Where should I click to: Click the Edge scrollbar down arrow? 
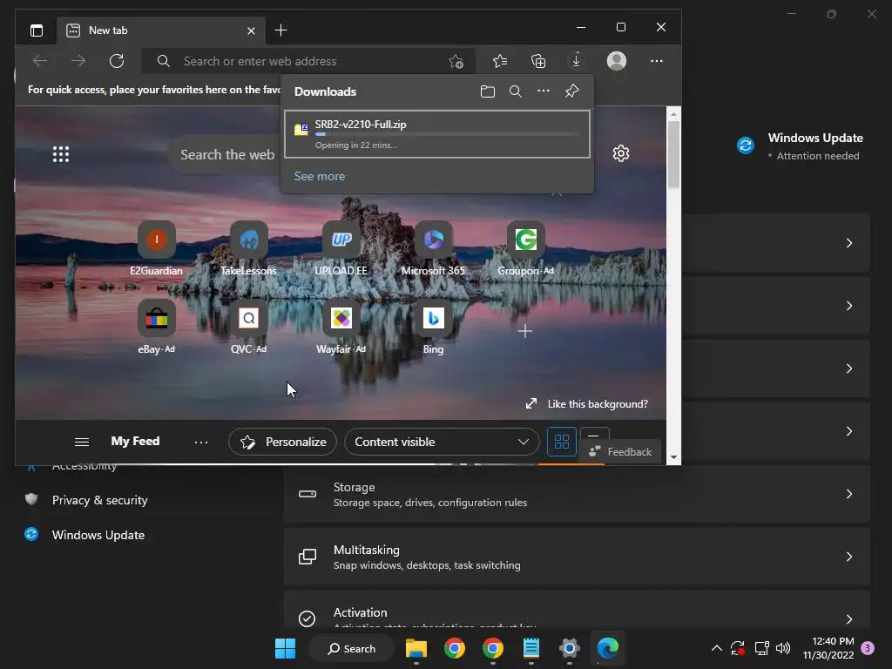pos(673,457)
